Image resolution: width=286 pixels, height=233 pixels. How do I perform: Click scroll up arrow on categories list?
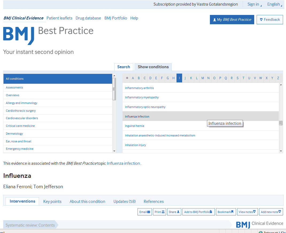click(114, 76)
